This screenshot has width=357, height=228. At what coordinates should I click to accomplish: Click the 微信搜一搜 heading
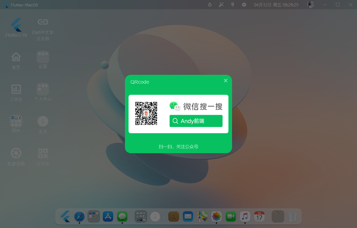tap(203, 107)
